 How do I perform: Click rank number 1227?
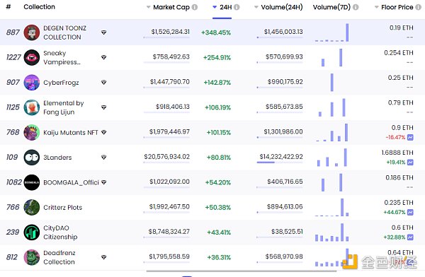click(13, 57)
